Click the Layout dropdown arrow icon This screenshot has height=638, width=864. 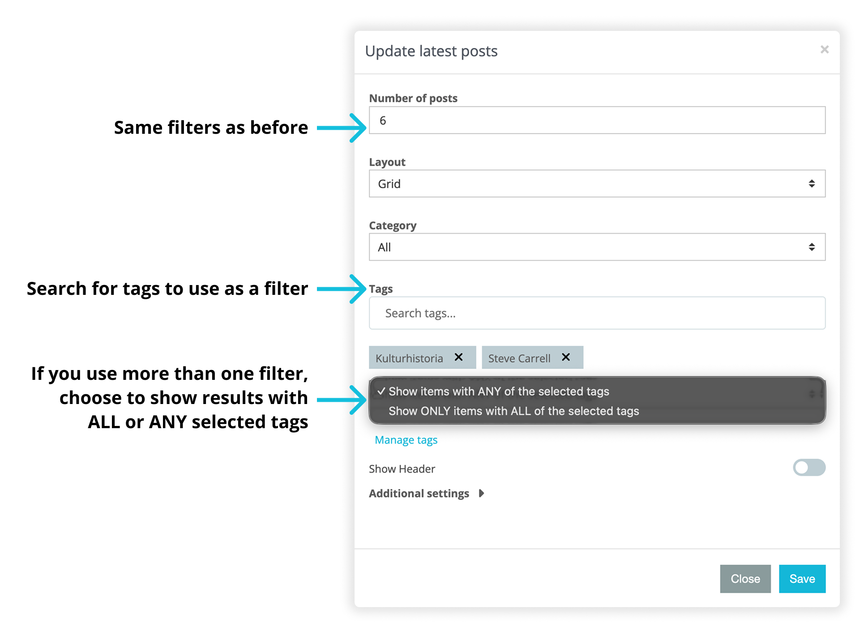(811, 183)
